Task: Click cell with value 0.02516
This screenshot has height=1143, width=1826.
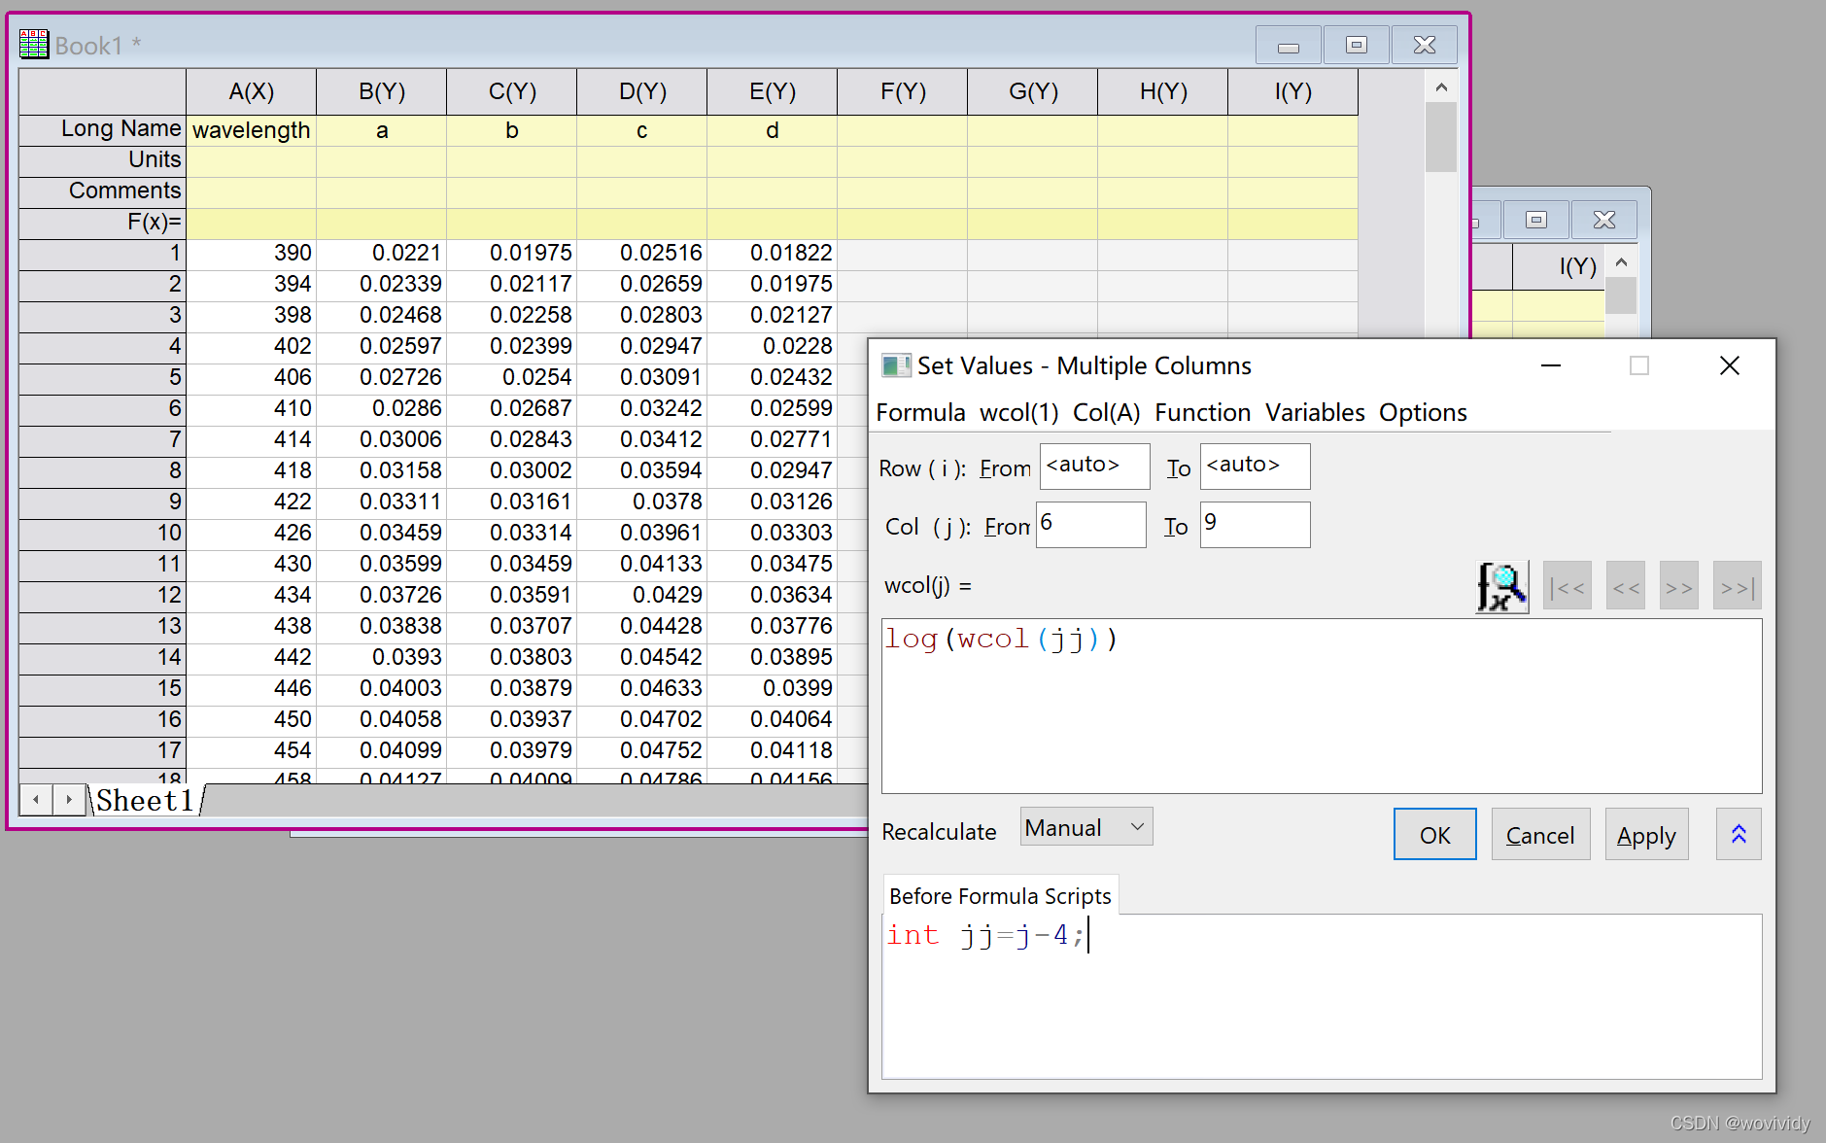Action: click(x=641, y=254)
